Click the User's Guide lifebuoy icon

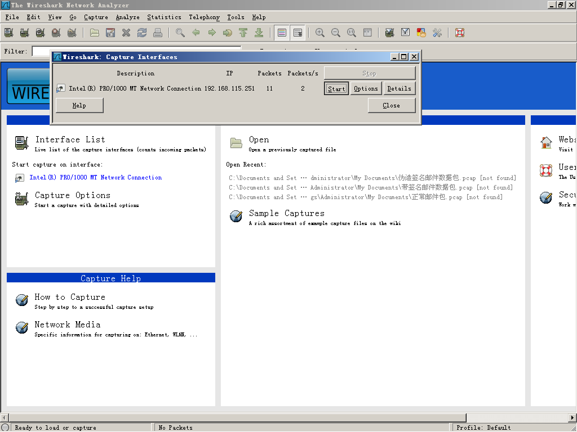[546, 170]
